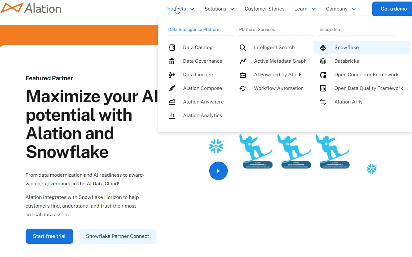Open the Data Governance link
The height and width of the screenshot is (257, 412).
[202, 61]
